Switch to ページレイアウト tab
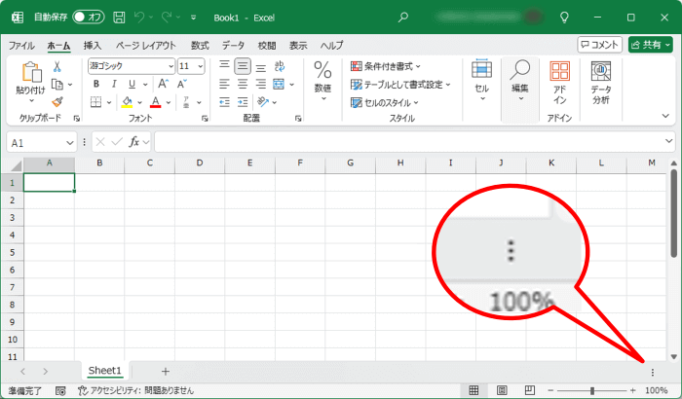 coord(146,45)
